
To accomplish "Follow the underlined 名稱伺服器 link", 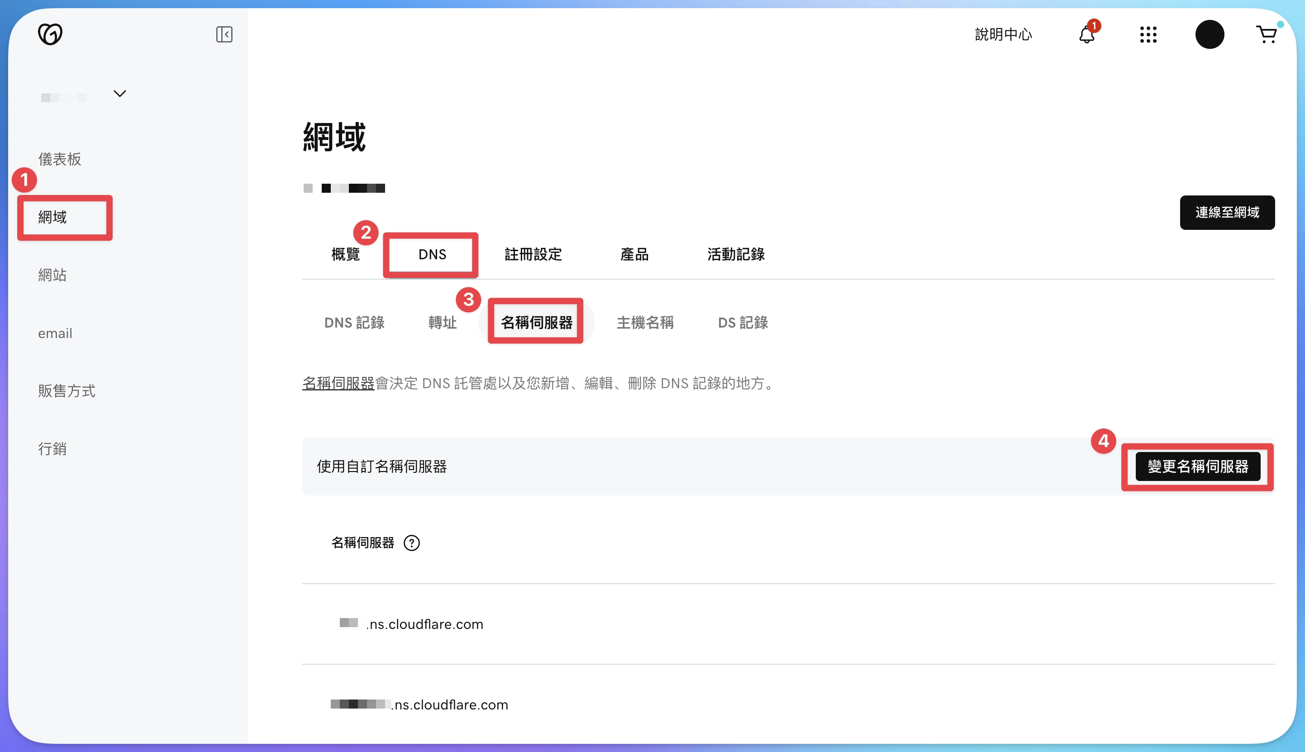I will 338,383.
